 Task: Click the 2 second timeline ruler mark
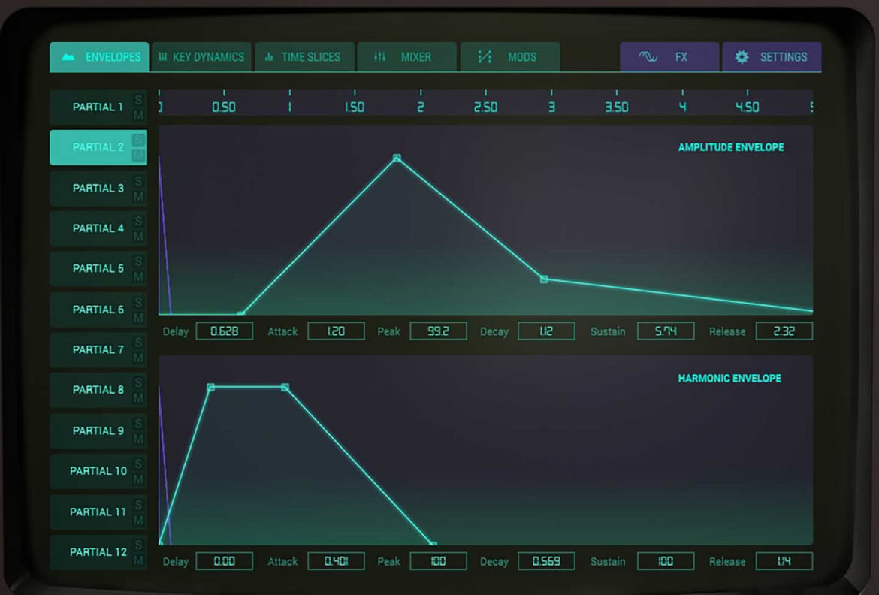[x=421, y=107]
